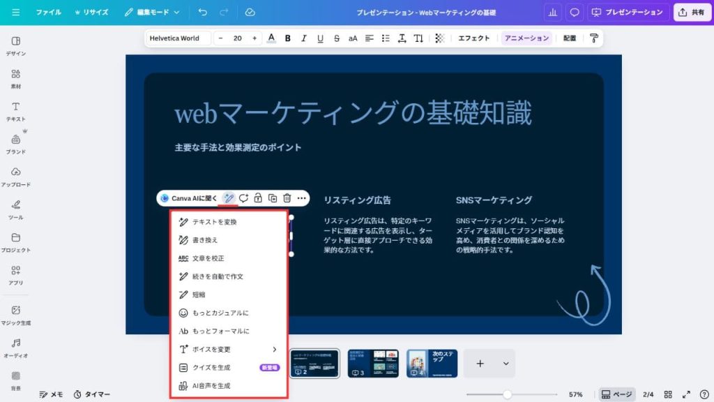This screenshot has width=714, height=402.
Task: Click the trash delete icon
Action: (287, 198)
